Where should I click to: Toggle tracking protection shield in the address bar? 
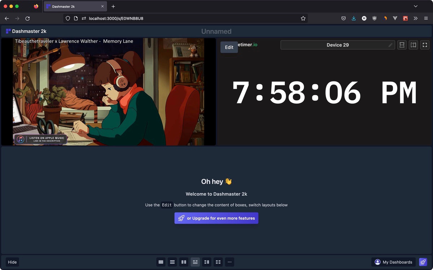67,18
